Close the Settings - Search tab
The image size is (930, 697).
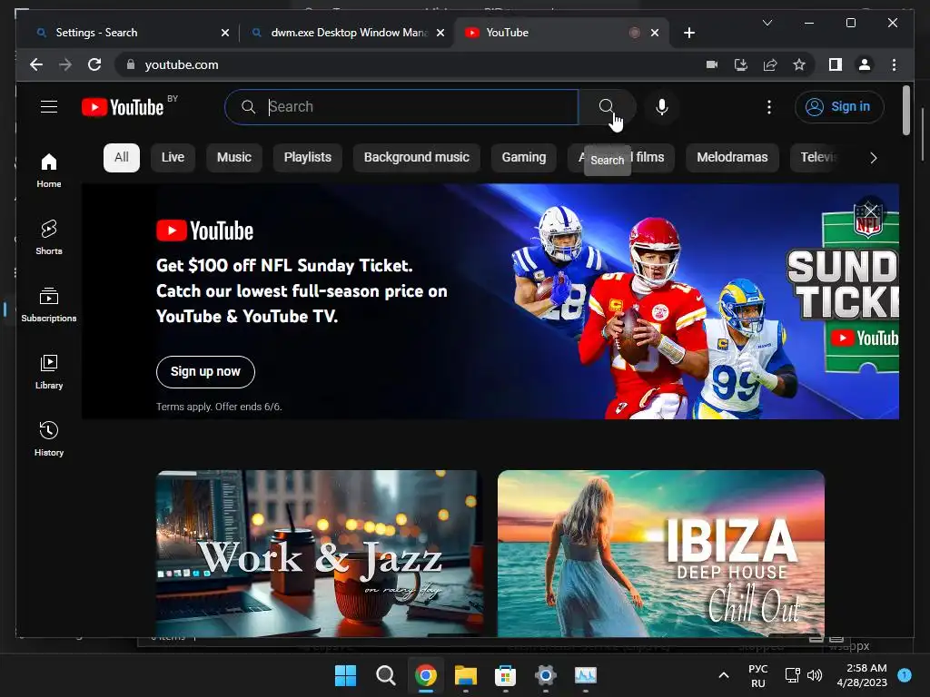tap(225, 33)
